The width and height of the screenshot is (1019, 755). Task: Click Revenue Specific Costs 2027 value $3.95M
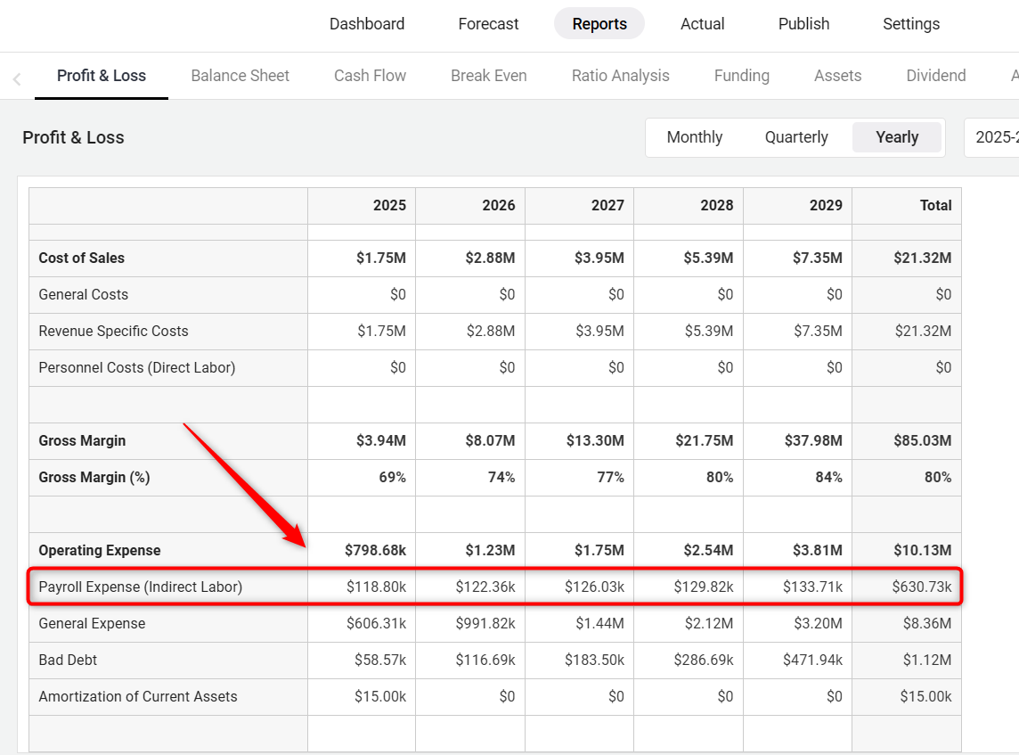pyautogui.click(x=599, y=331)
